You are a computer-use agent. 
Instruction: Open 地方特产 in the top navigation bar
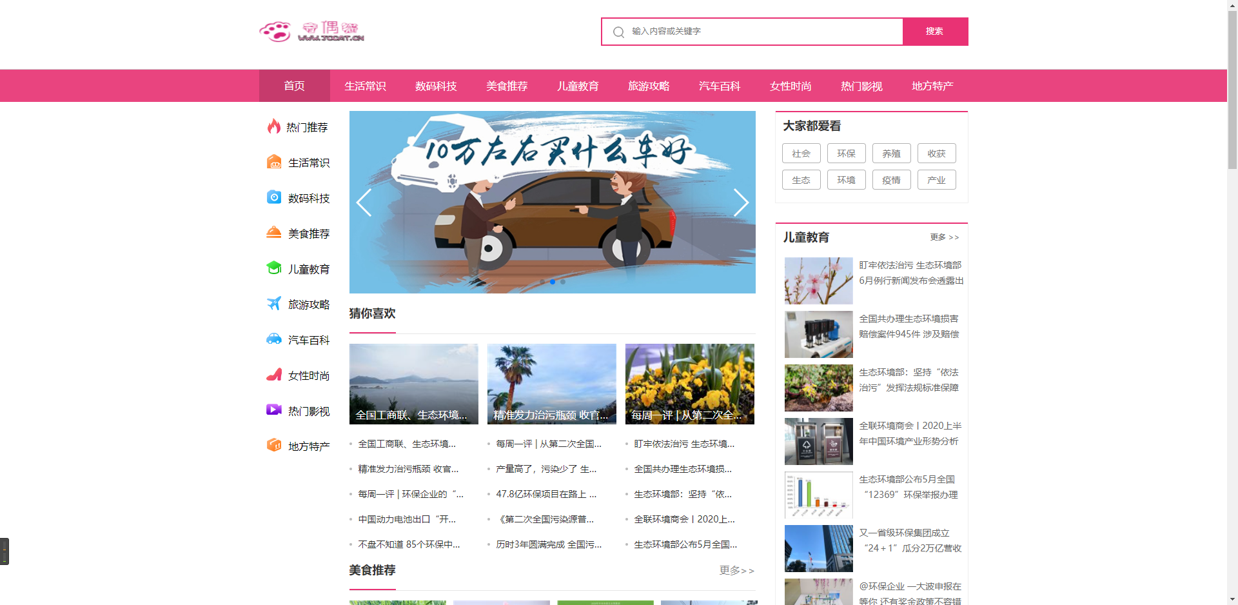click(933, 86)
